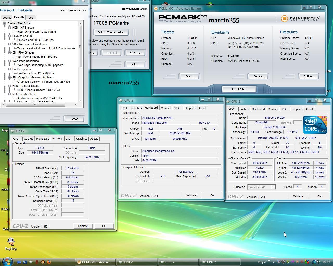333x266 pixels.
Task: Open SPD tab in CPU-Z Memory window
Action: tap(68, 139)
